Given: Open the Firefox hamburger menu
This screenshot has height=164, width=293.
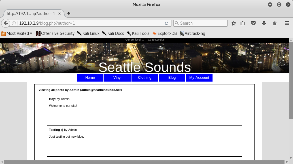Looking at the screenshot, I should point(287,23).
